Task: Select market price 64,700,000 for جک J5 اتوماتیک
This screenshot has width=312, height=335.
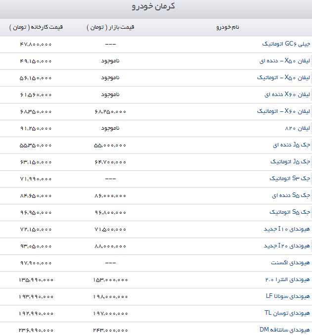Action: coord(110,162)
